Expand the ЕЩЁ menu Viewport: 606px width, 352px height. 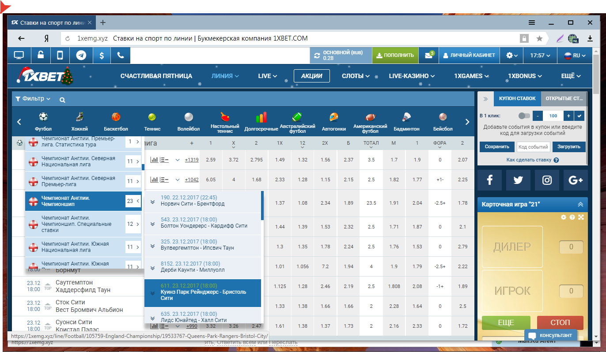tap(570, 76)
